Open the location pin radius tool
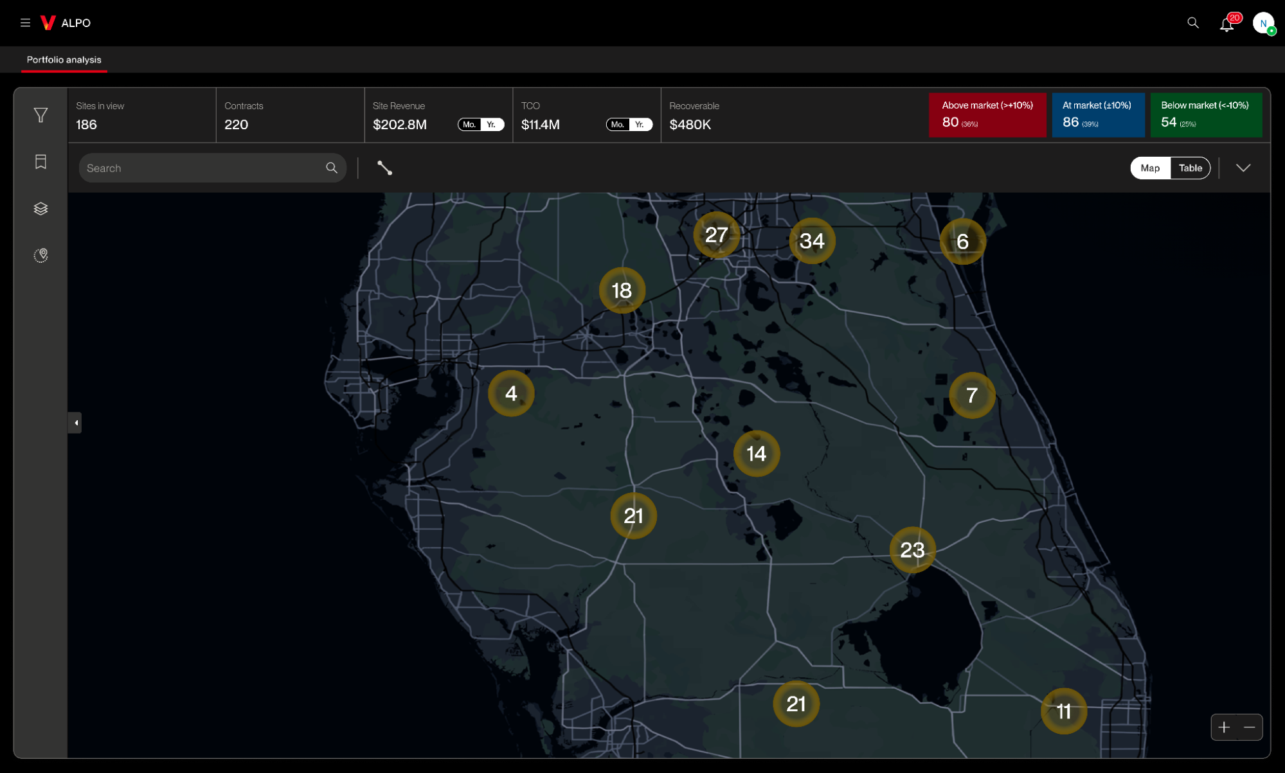Viewport: 1285px width, 773px height. pos(40,255)
